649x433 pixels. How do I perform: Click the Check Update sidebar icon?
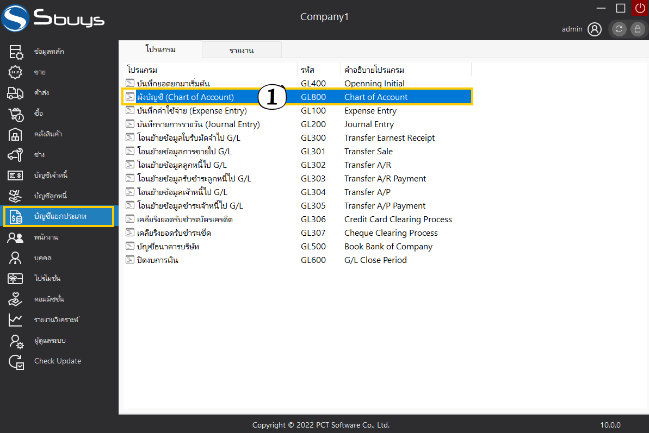tap(16, 361)
